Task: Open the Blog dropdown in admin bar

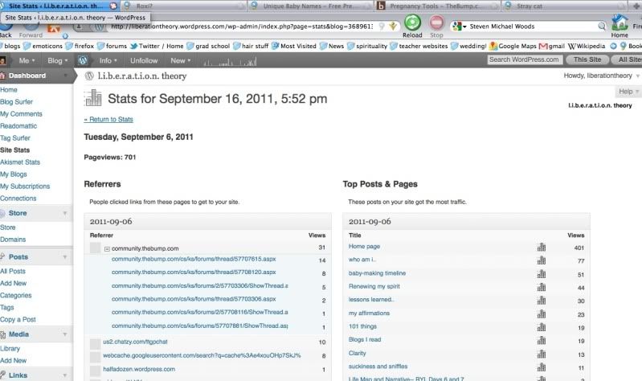Action: click(x=57, y=60)
